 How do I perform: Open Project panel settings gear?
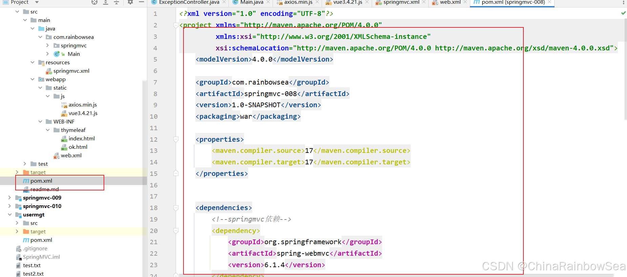[130, 2]
